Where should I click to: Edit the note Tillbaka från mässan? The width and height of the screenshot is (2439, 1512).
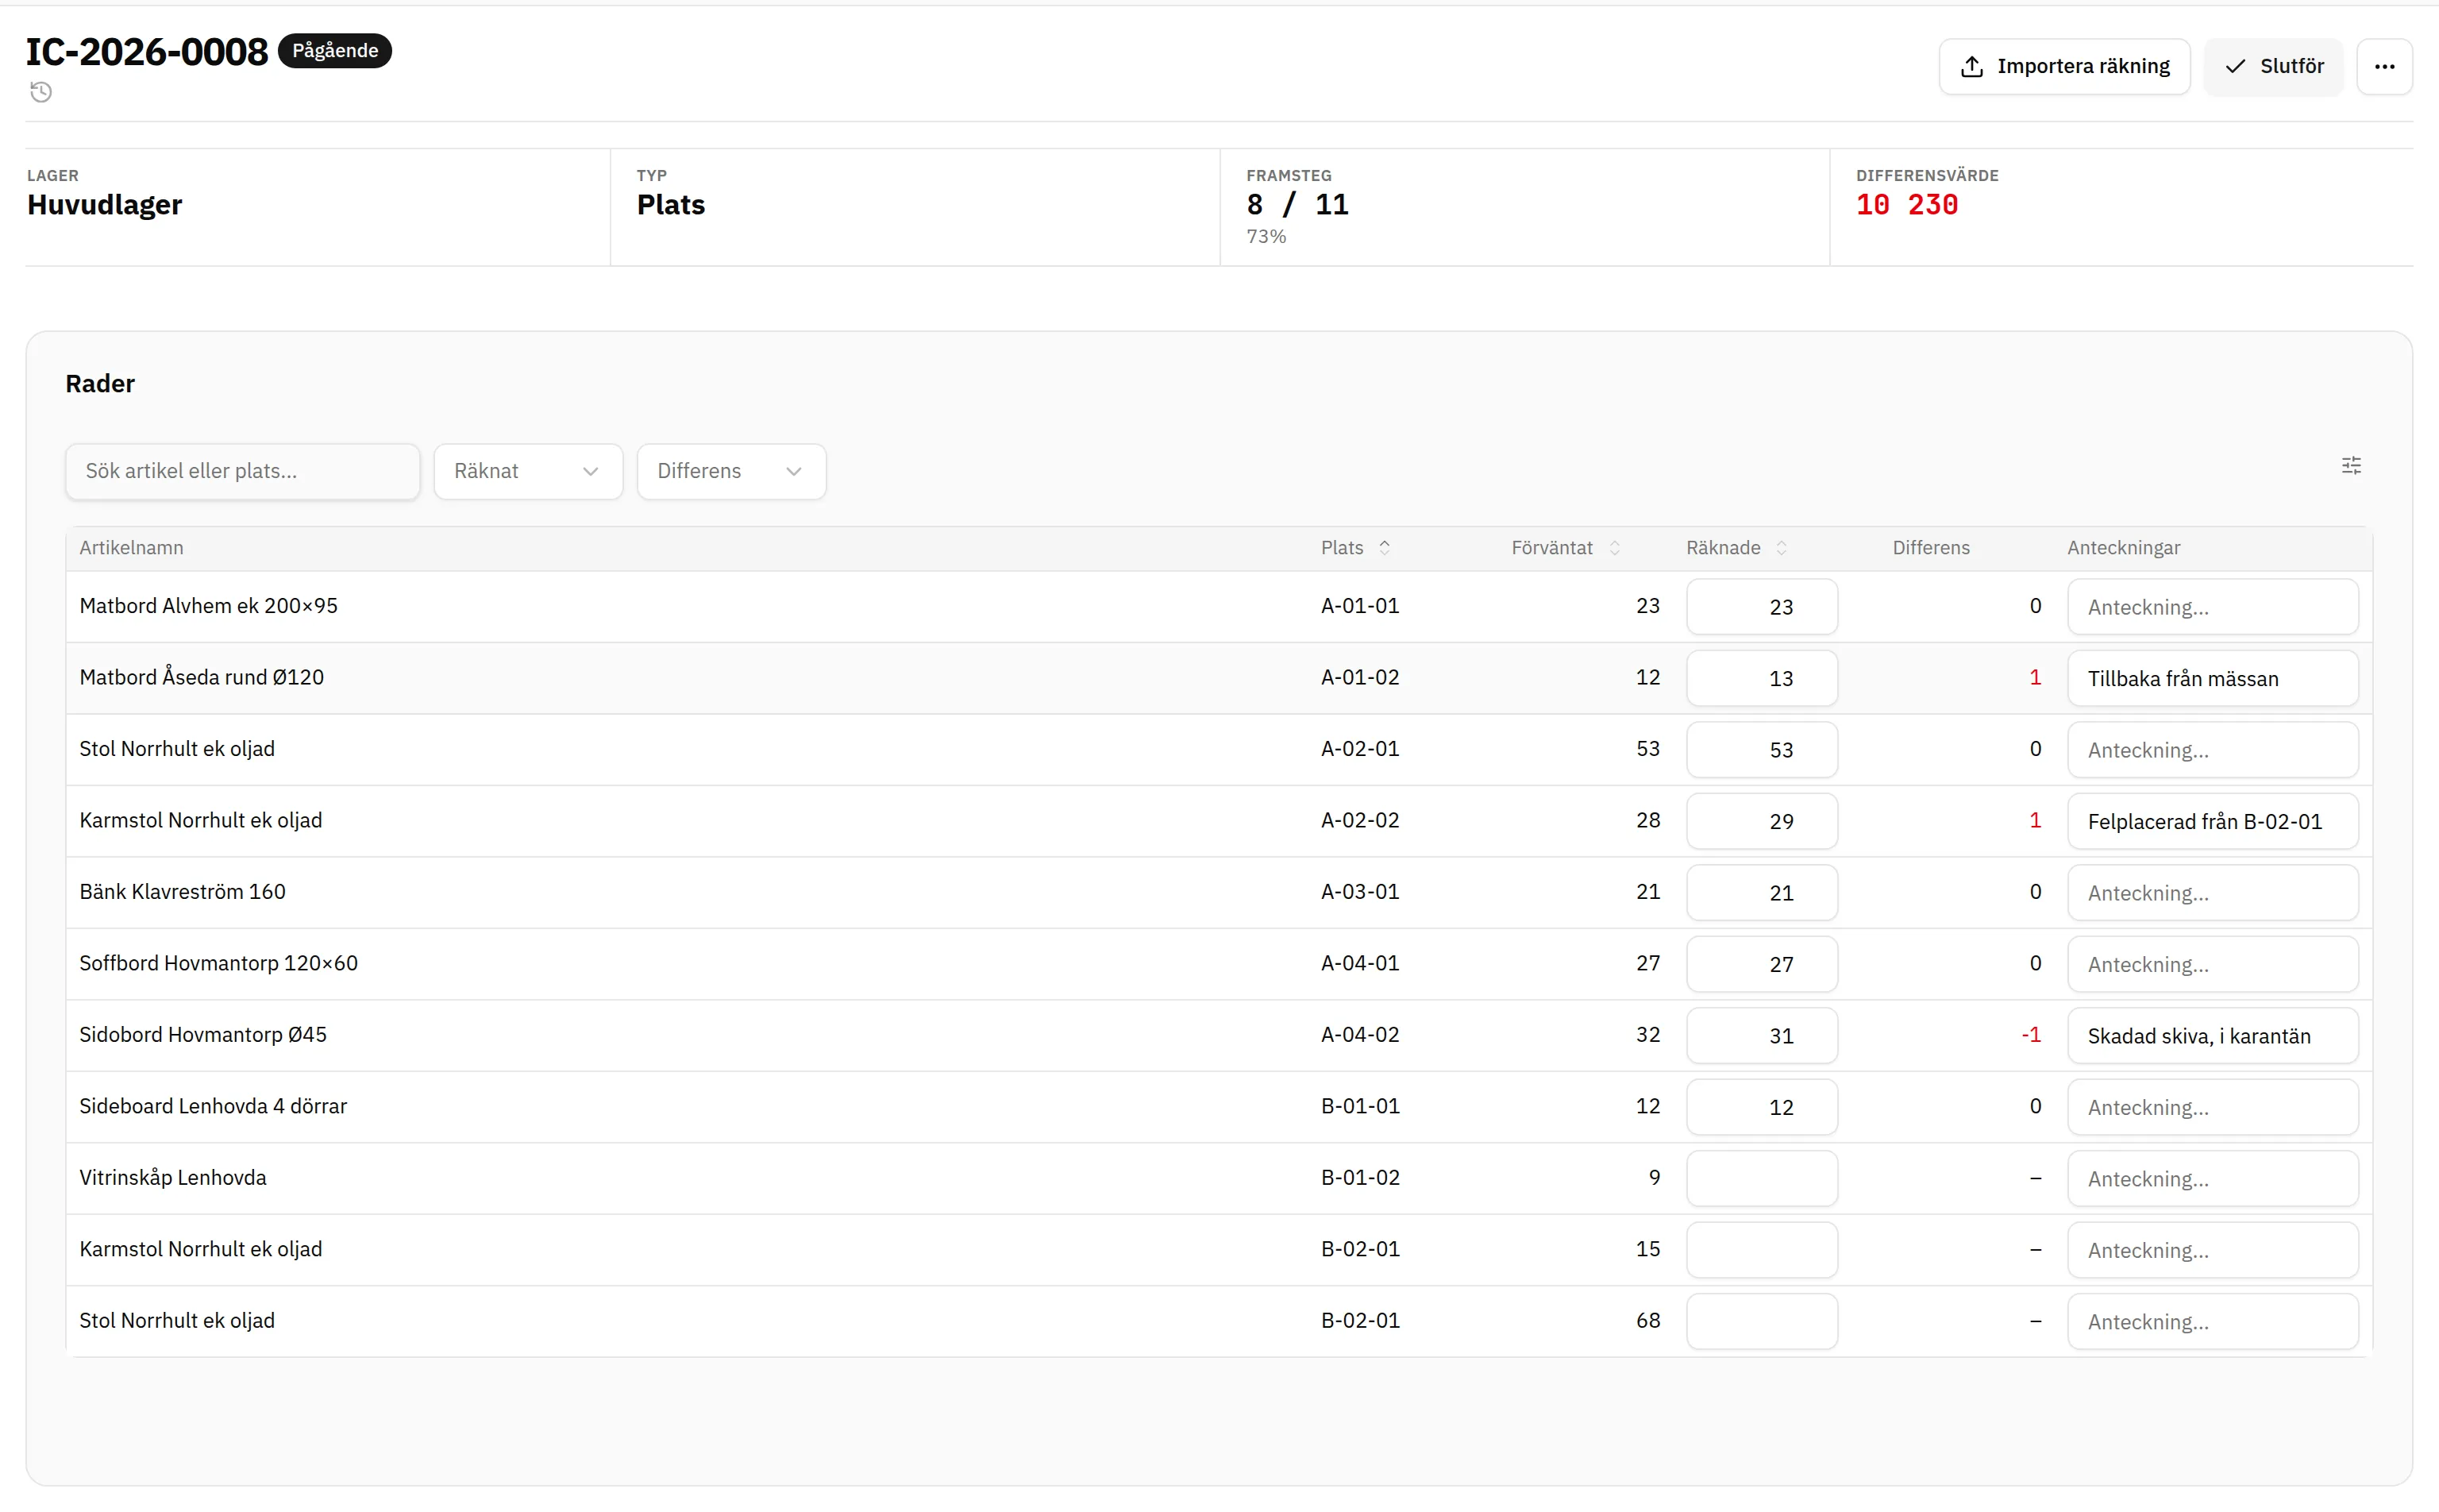click(2212, 678)
